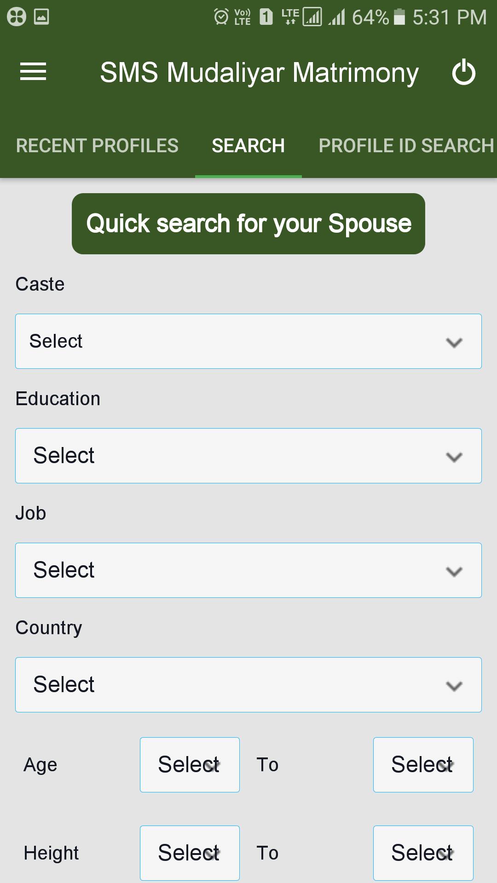Image resolution: width=497 pixels, height=883 pixels.
Task: Tap the VoLTE indicator icon
Action: pyautogui.click(x=243, y=17)
